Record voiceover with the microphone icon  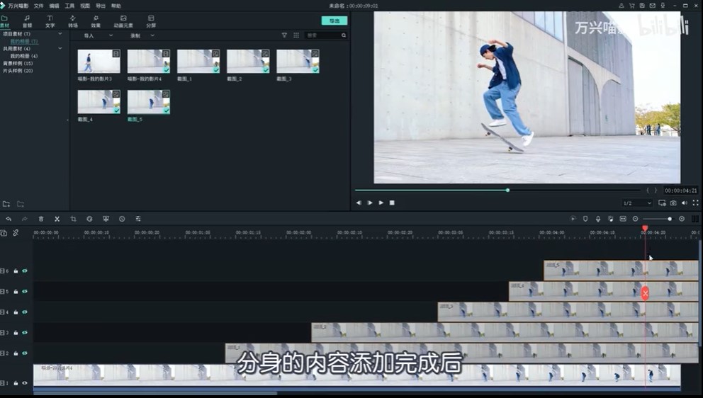point(598,219)
